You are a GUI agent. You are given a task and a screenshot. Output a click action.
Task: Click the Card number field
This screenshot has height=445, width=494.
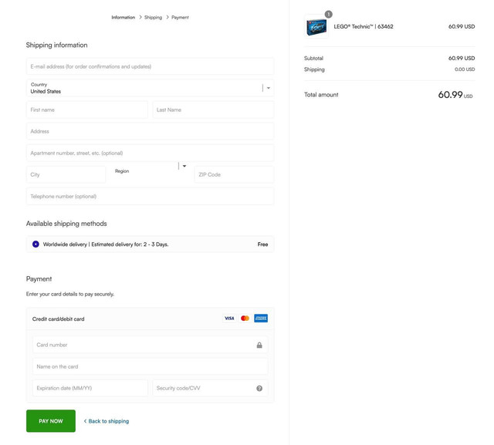click(x=150, y=345)
